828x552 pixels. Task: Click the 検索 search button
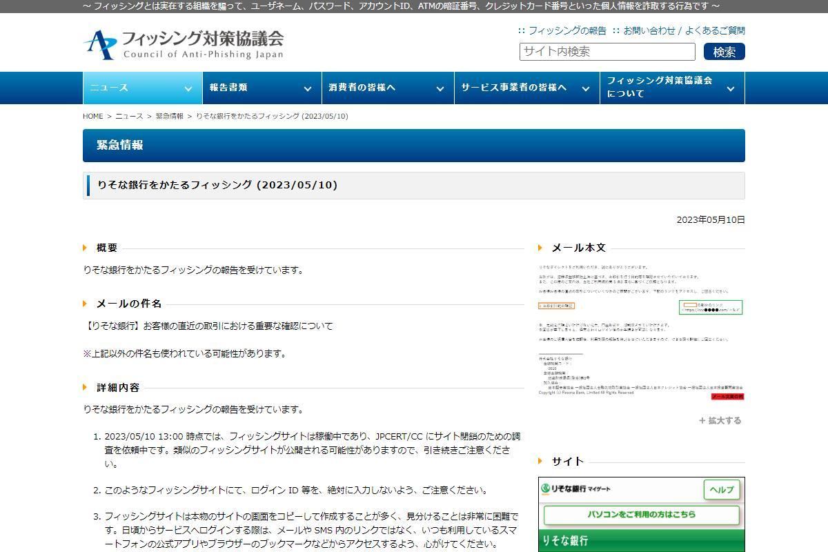[724, 52]
